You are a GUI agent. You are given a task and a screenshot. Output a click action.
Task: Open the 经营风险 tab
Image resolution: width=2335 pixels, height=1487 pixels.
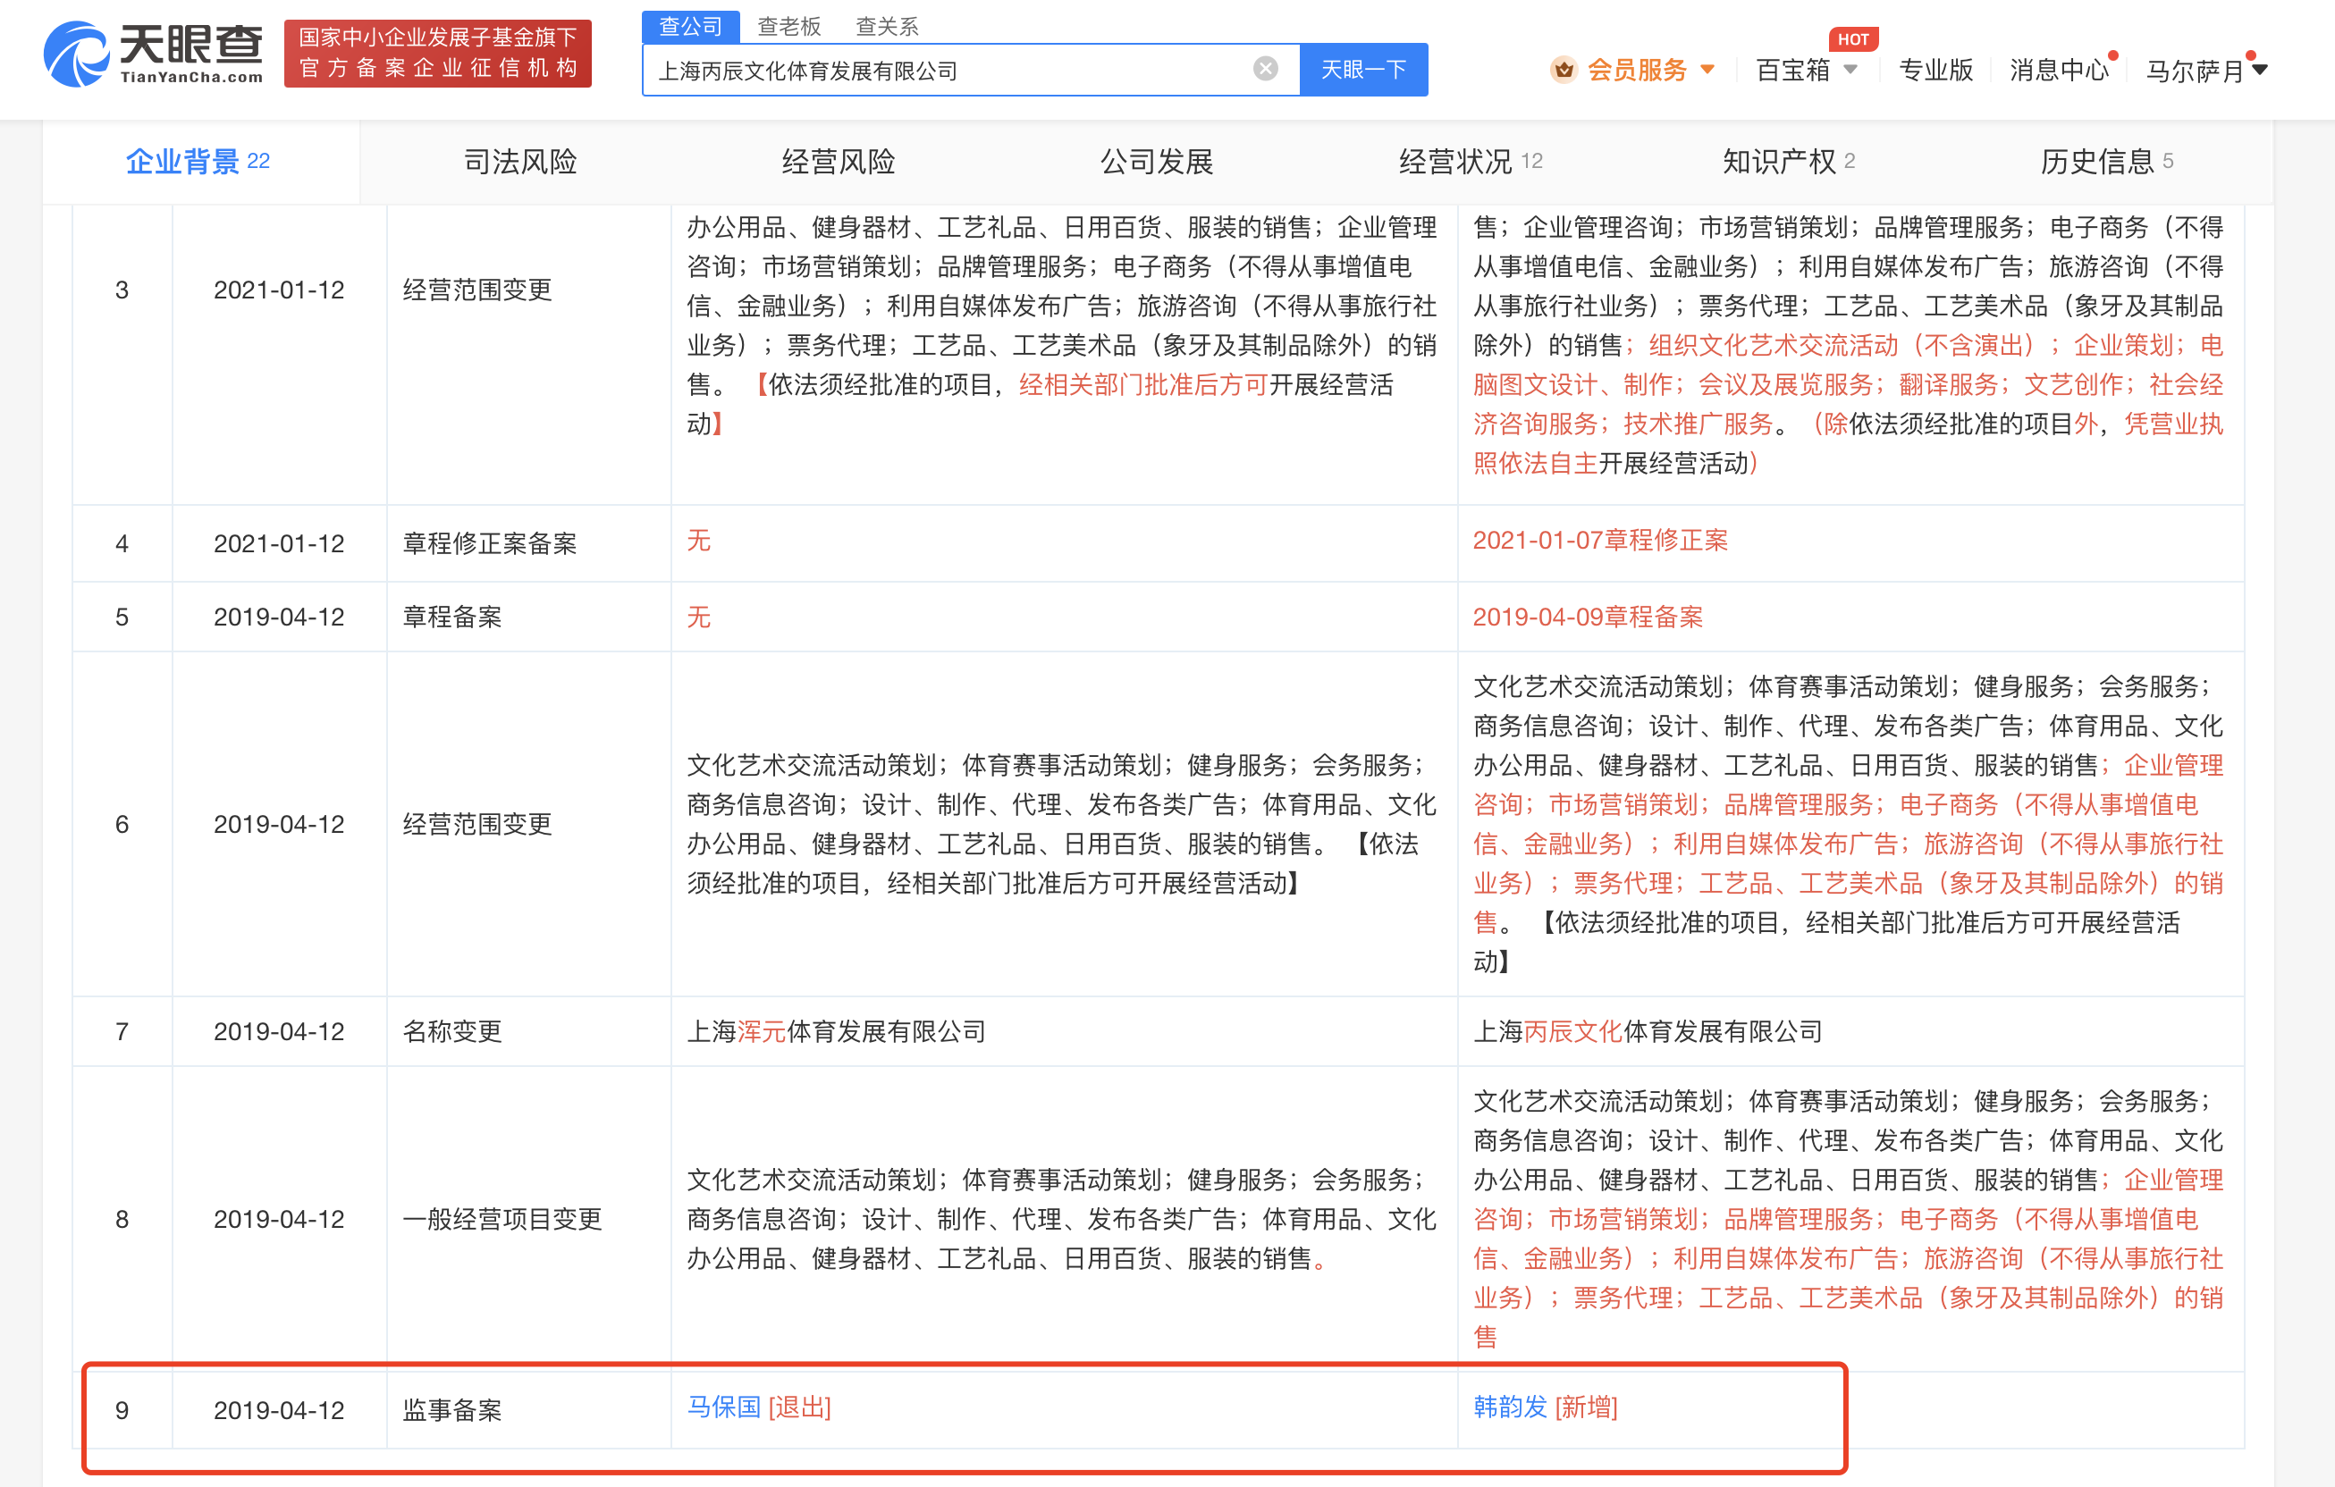coord(838,161)
